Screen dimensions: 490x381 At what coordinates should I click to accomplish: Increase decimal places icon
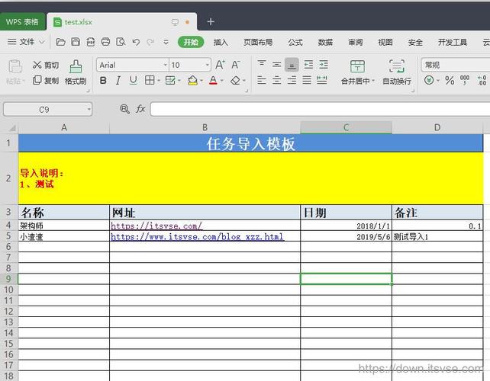(x=482, y=81)
